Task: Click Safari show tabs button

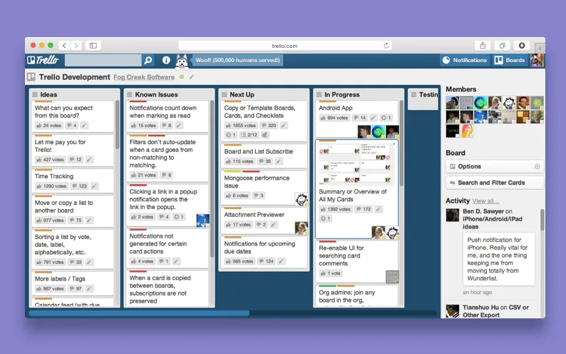Action: (x=502, y=46)
